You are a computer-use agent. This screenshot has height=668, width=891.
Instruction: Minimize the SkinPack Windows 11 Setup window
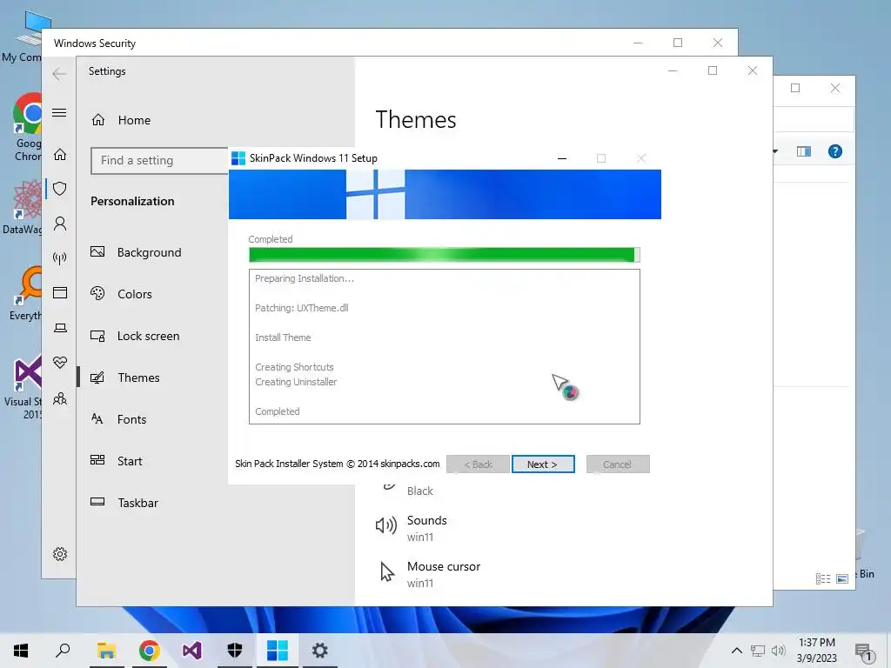562,158
